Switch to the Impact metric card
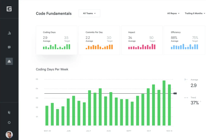The width and height of the screenshot is (206, 140). (x=141, y=40)
